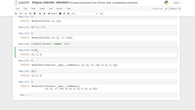The width and height of the screenshot is (195, 110).
Task: Select input cell 25 containing b
Action: 104,61
